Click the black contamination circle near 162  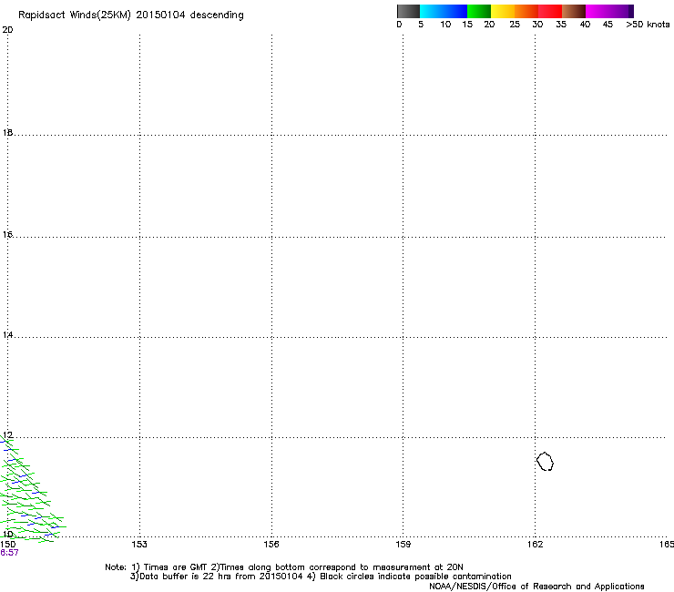[x=545, y=461]
